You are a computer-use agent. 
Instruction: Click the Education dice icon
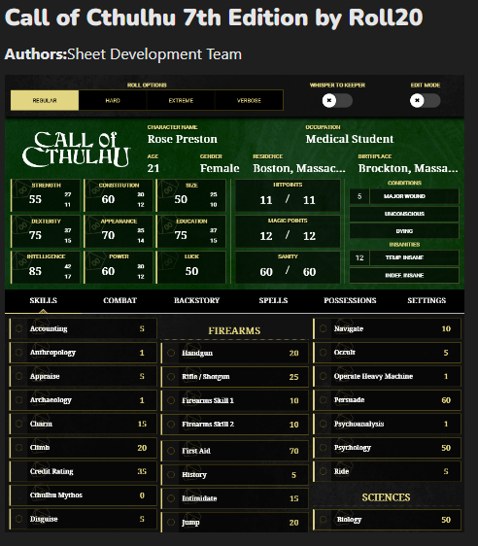[167, 226]
